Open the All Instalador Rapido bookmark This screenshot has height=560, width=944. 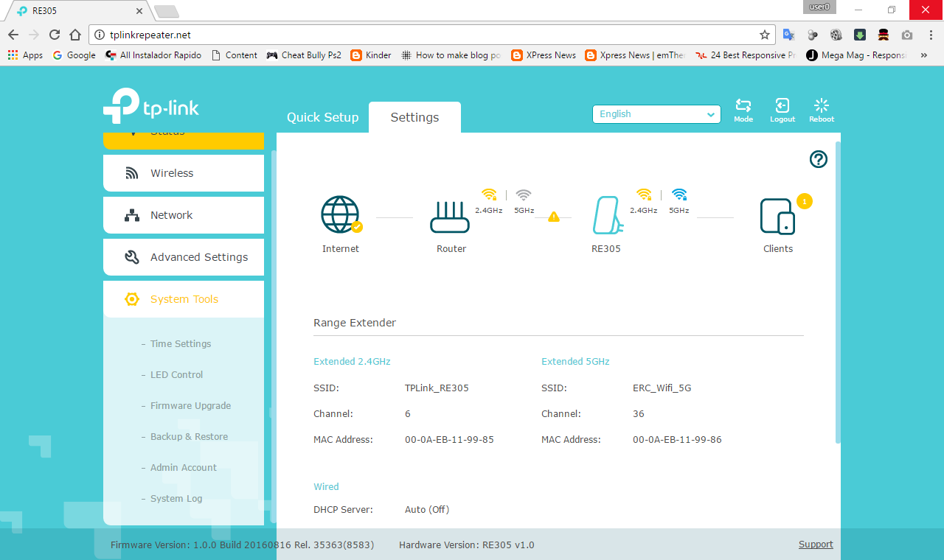pos(153,55)
